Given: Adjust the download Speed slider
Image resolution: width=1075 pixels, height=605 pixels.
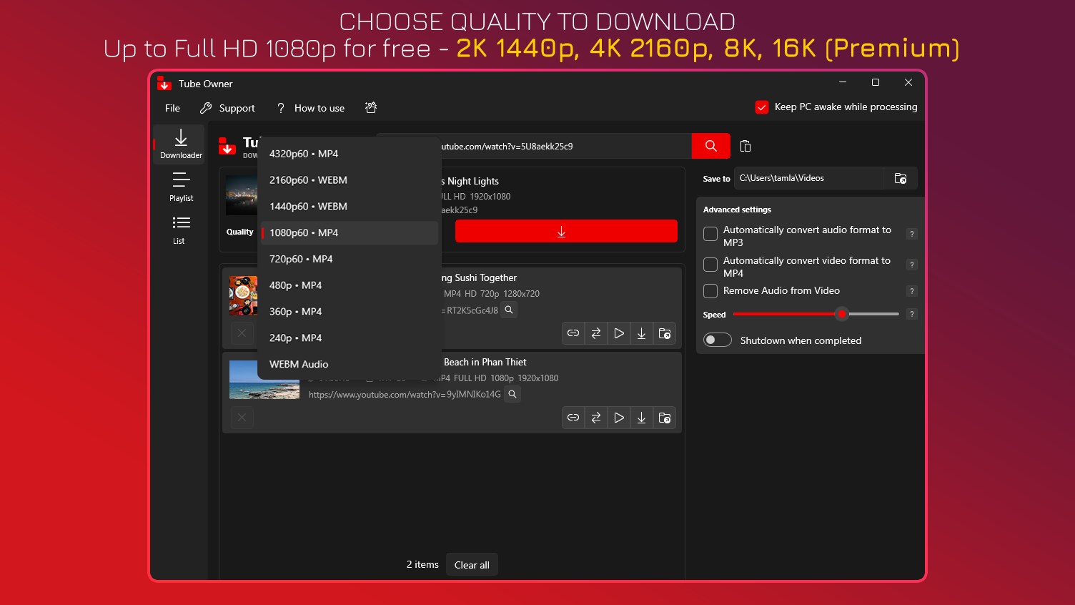Looking at the screenshot, I should pyautogui.click(x=841, y=314).
